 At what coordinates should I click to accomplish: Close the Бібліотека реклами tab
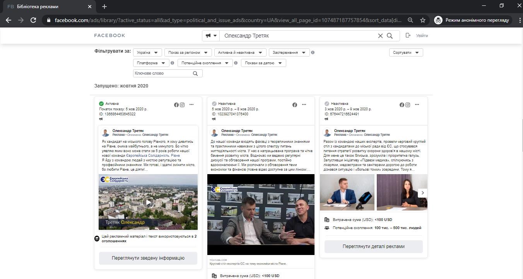[x=90, y=7]
